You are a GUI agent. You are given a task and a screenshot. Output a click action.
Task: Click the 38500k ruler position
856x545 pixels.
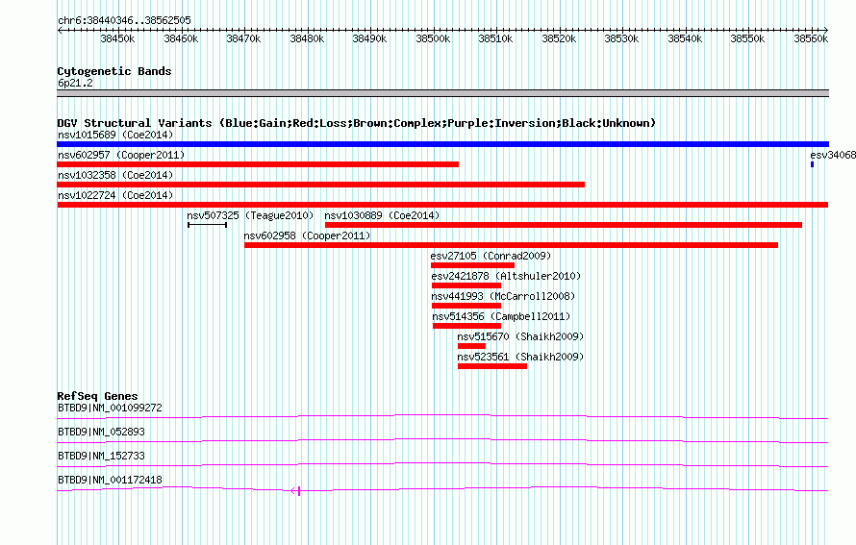(433, 38)
